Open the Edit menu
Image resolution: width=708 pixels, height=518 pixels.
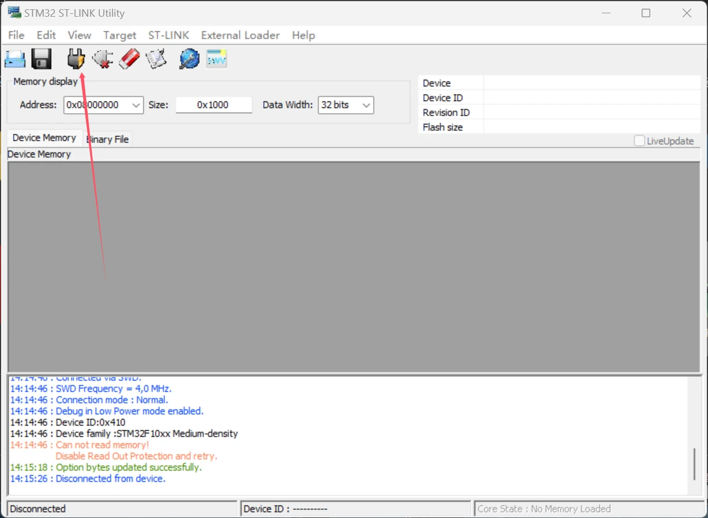[46, 35]
